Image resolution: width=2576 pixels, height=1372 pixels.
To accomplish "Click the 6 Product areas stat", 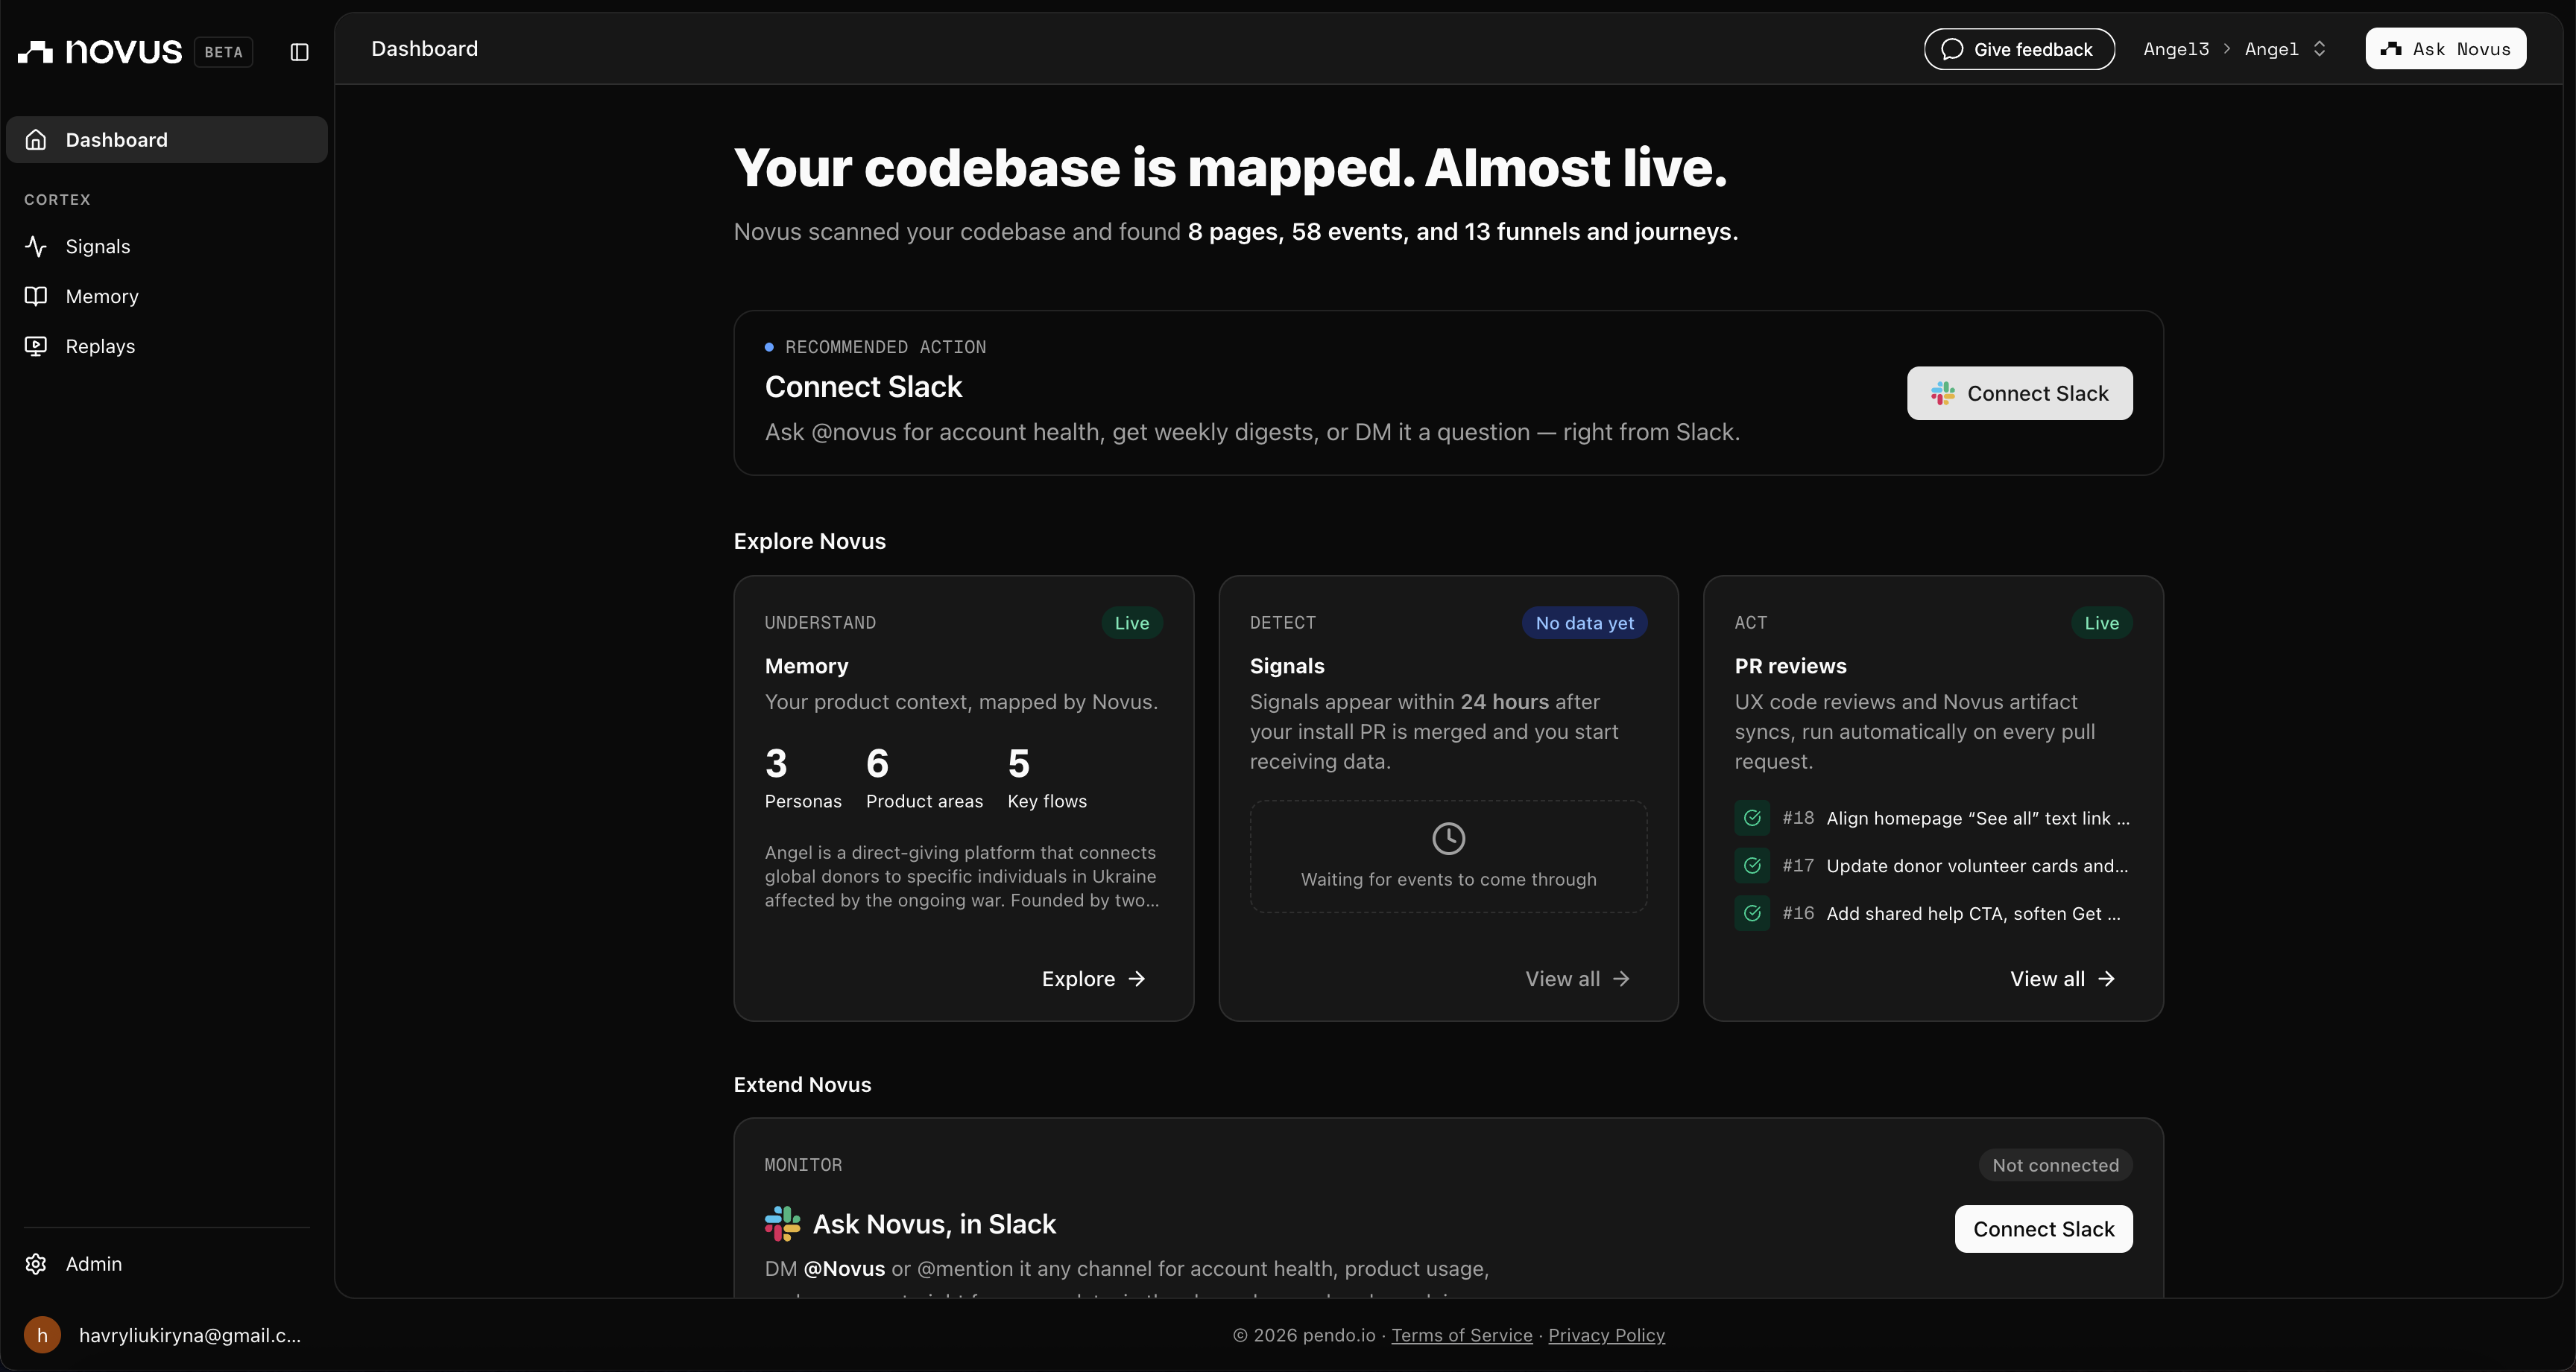I will point(924,778).
